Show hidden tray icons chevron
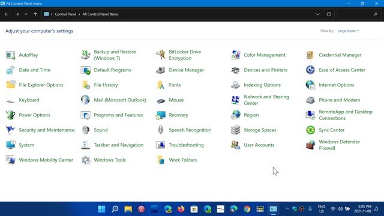 pyautogui.click(x=287, y=209)
